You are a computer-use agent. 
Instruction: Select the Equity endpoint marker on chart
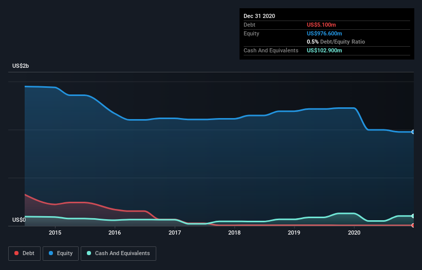[x=413, y=132]
